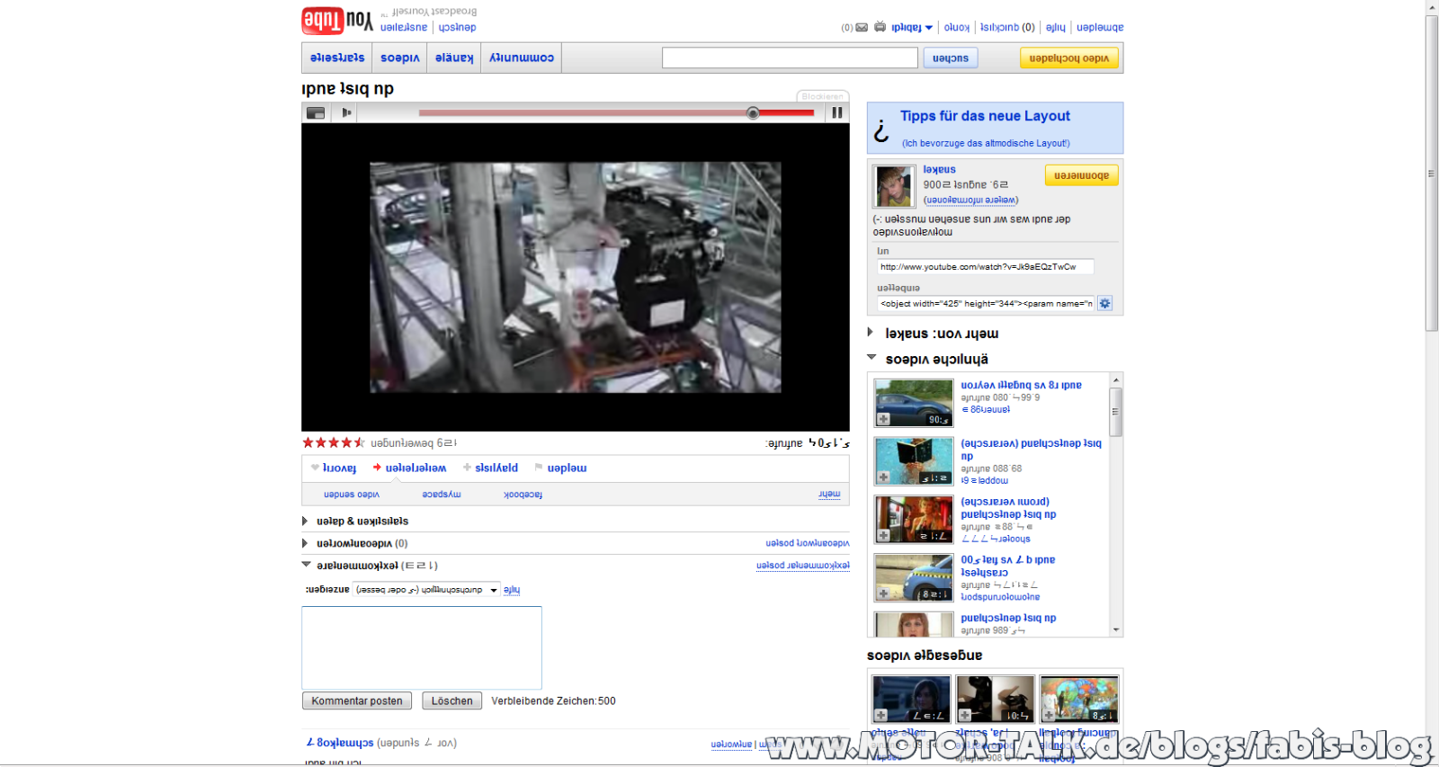
Task: Click the suchen search button
Action: (x=951, y=58)
